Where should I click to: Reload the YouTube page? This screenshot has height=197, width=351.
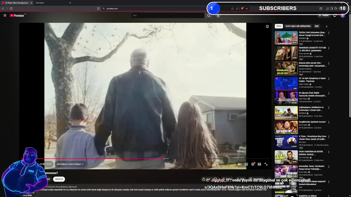point(11,8)
